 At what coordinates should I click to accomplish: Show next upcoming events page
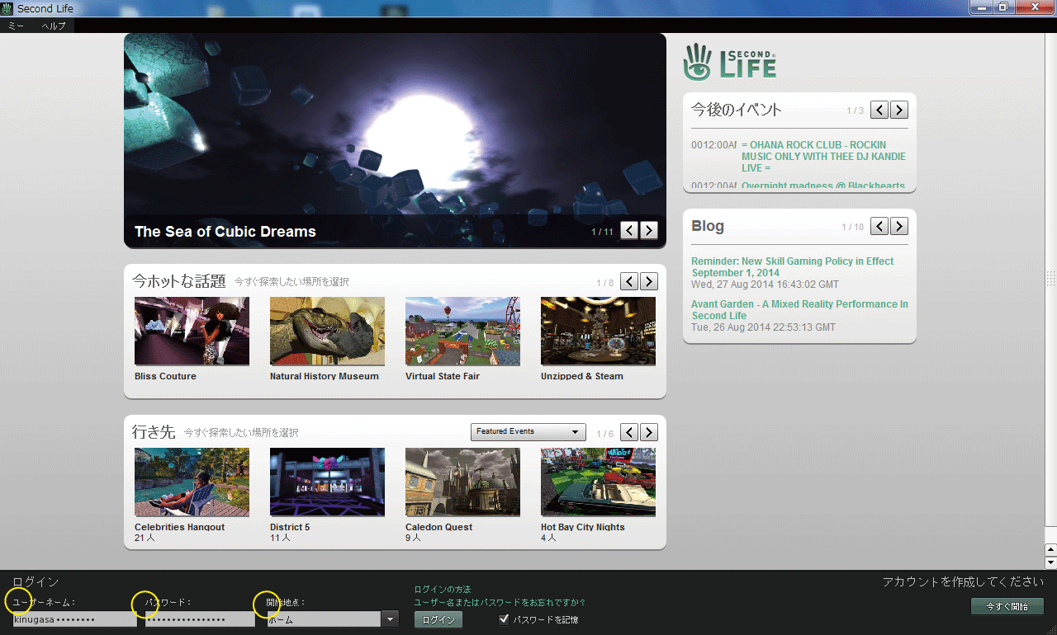point(899,110)
